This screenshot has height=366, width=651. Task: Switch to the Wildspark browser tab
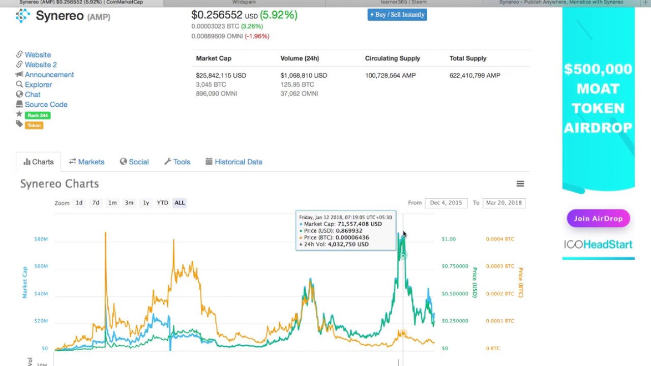tap(244, 3)
